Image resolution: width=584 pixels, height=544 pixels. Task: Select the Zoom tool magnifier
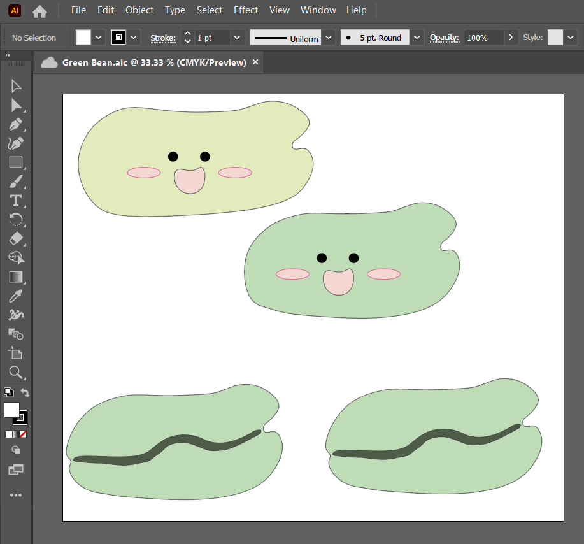pos(16,372)
